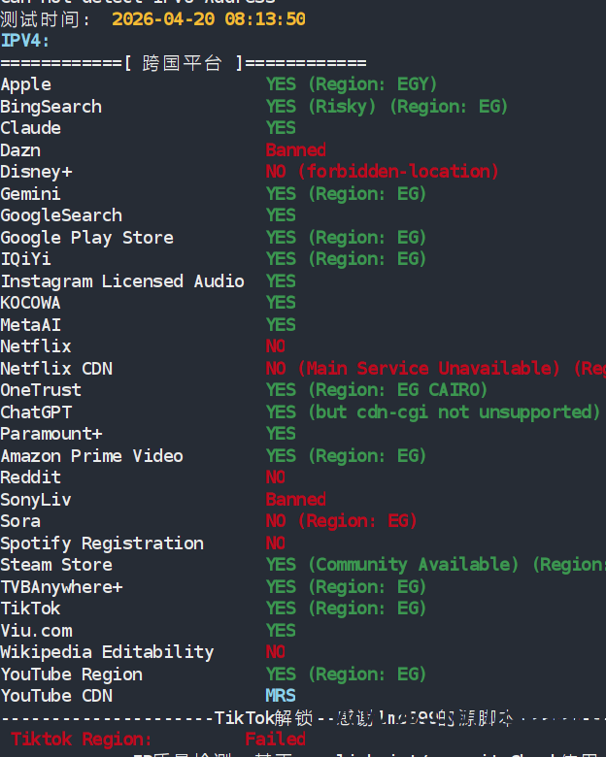Click the test timestamp 2026-04-20 08:13:50

pos(208,18)
